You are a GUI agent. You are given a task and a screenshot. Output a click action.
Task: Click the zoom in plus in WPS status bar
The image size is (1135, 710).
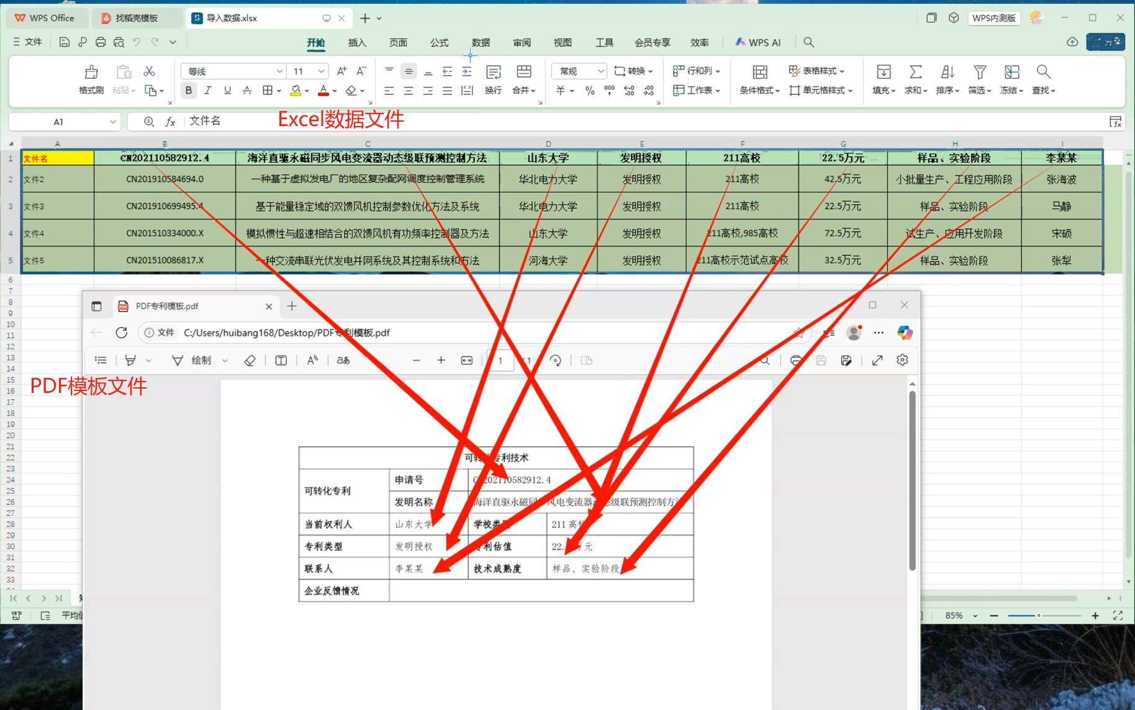coord(1095,616)
